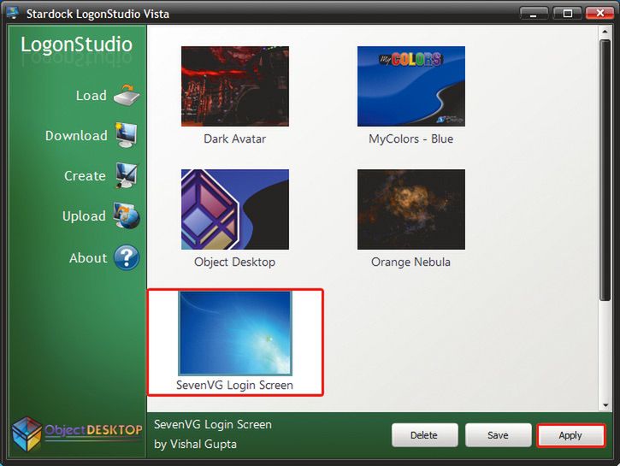
Task: Select the Load menu label
Action: [92, 95]
